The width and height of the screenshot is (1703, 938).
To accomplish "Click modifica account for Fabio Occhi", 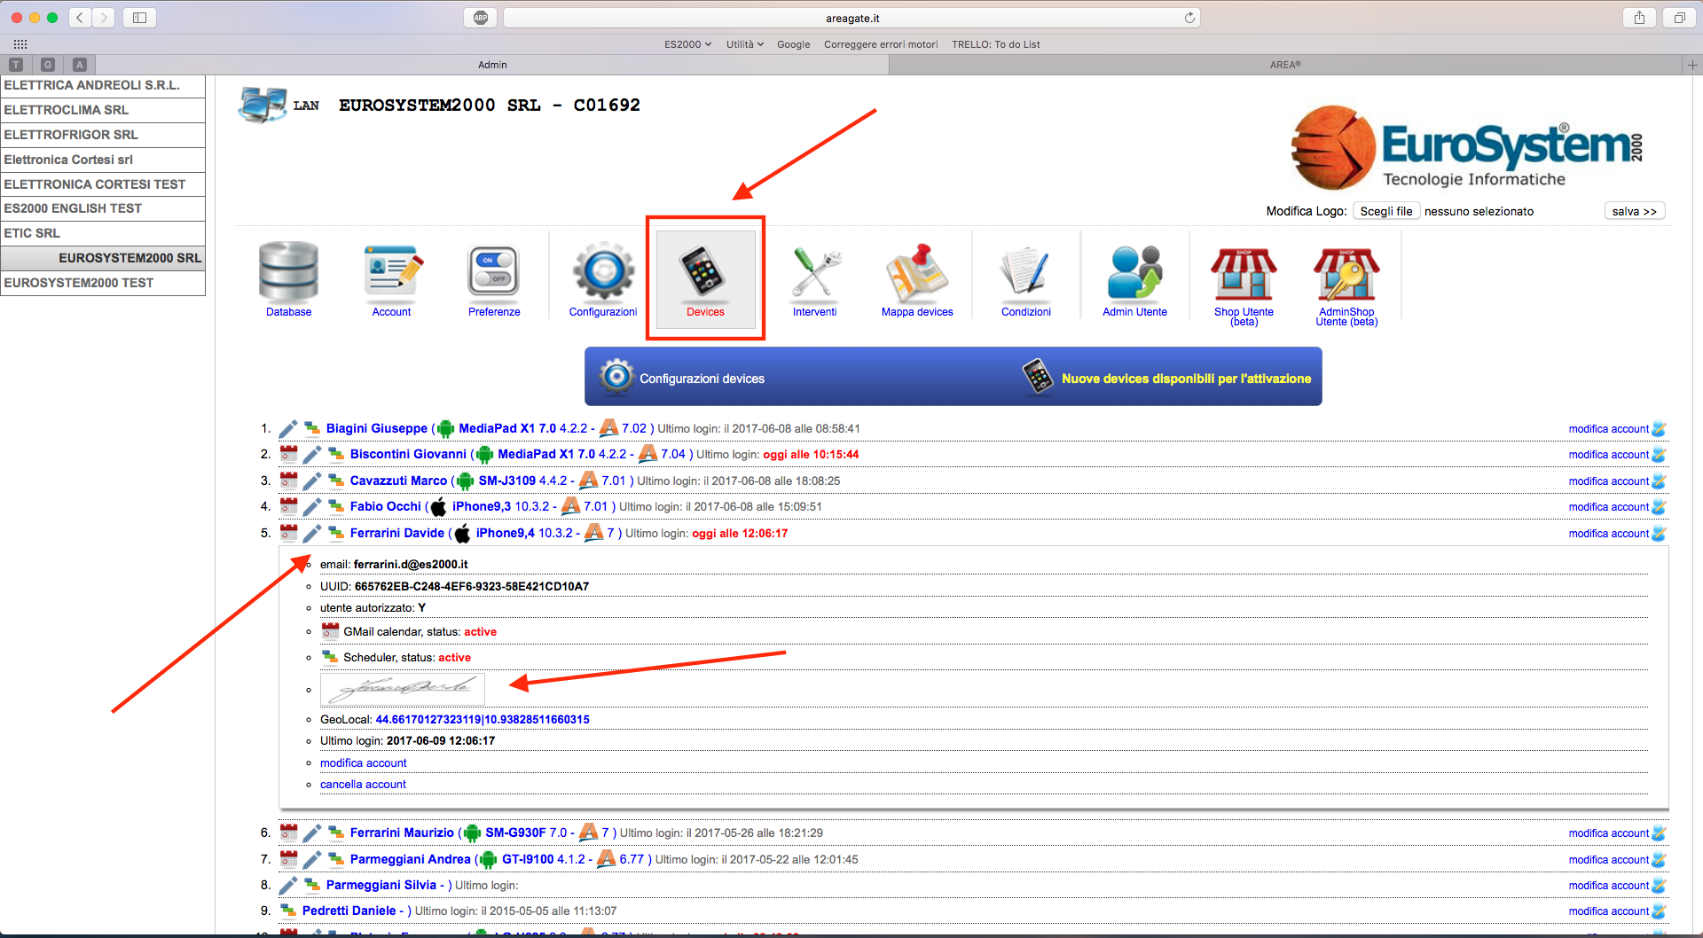I will [1608, 507].
